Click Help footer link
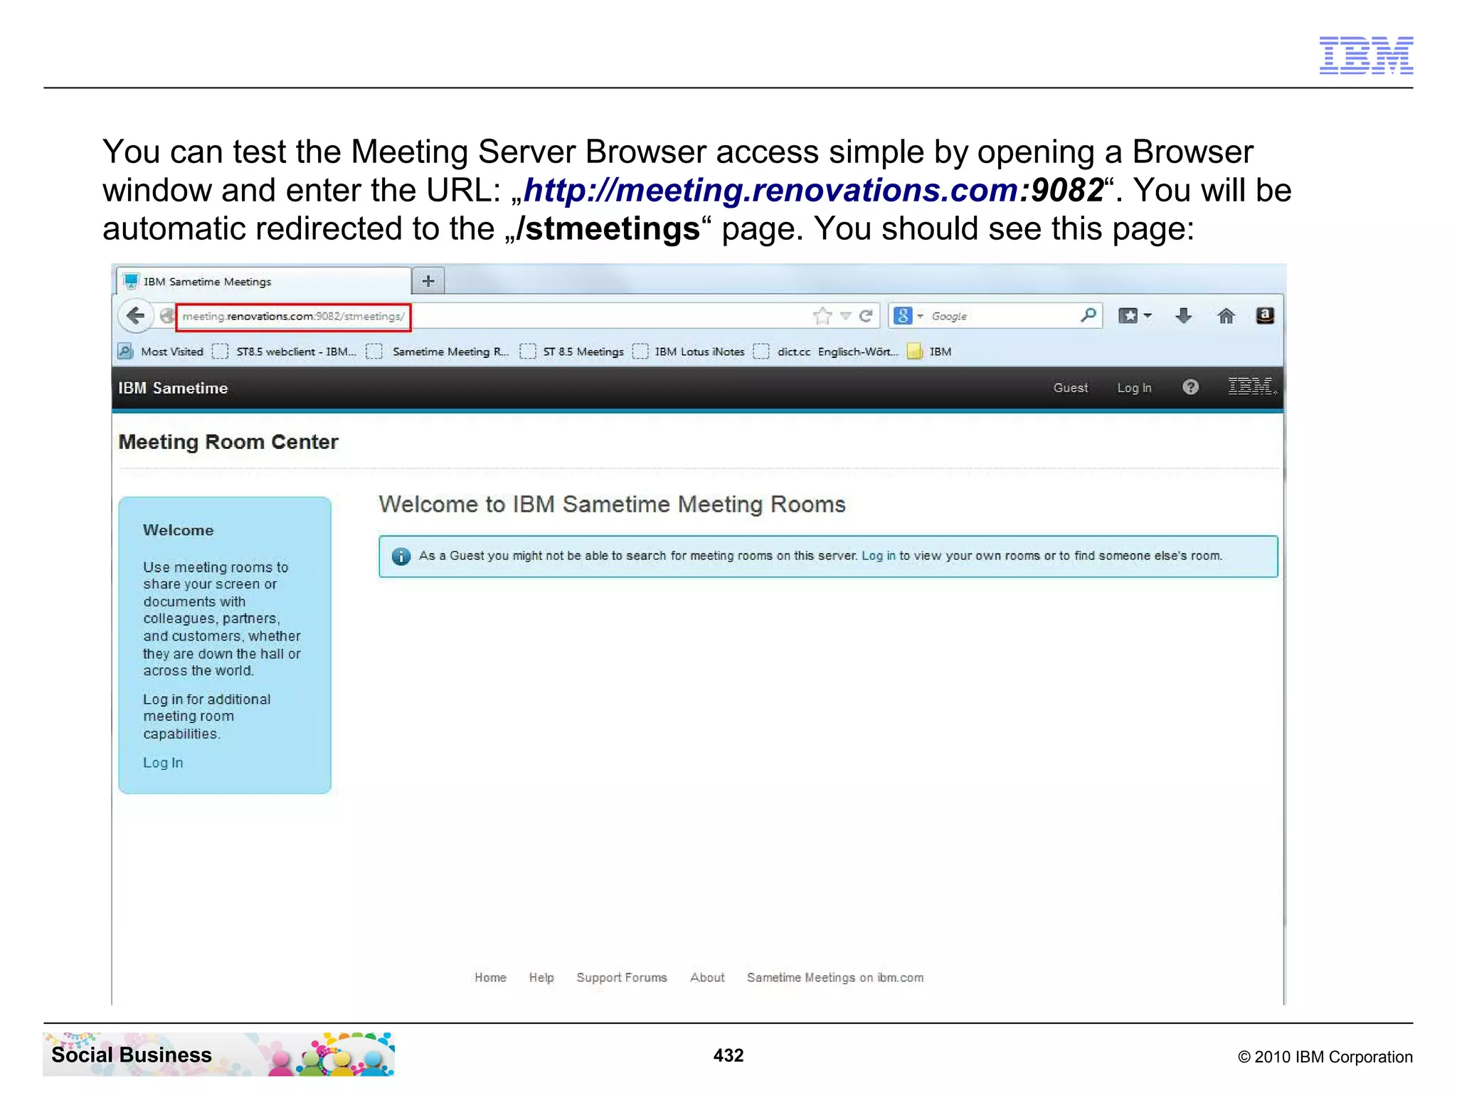The height and width of the screenshot is (1093, 1457). point(541,978)
